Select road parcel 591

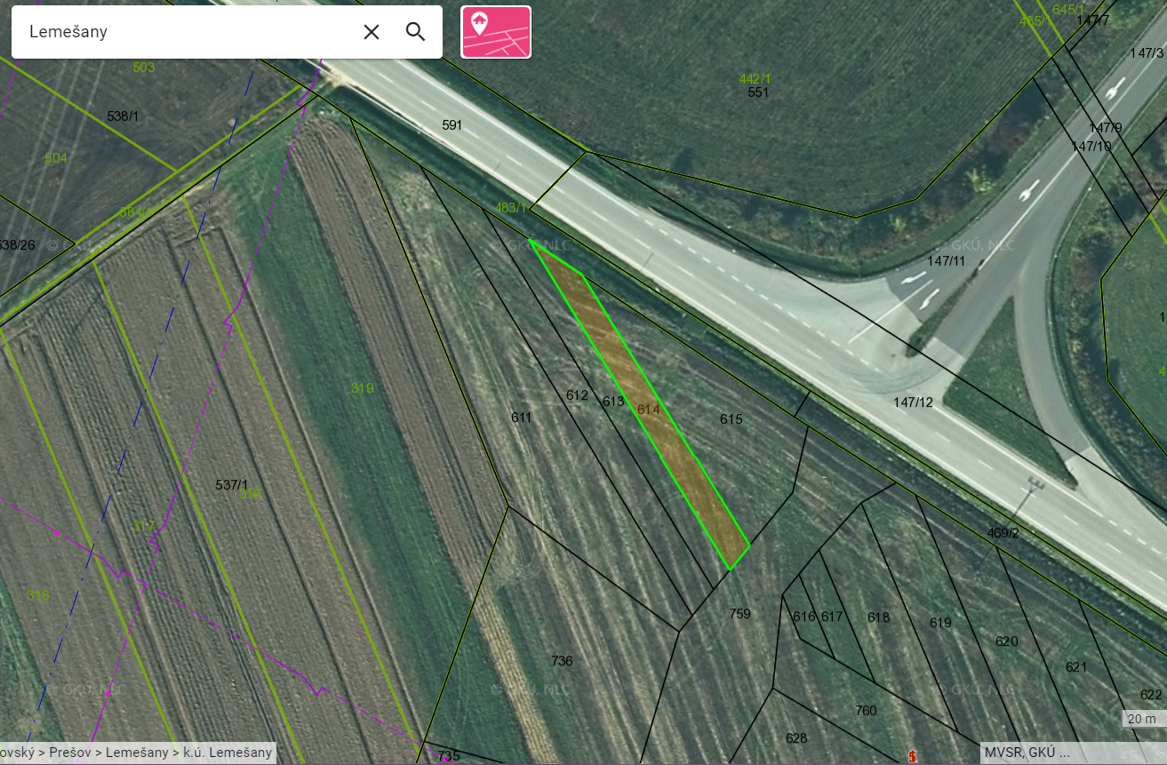tap(452, 125)
